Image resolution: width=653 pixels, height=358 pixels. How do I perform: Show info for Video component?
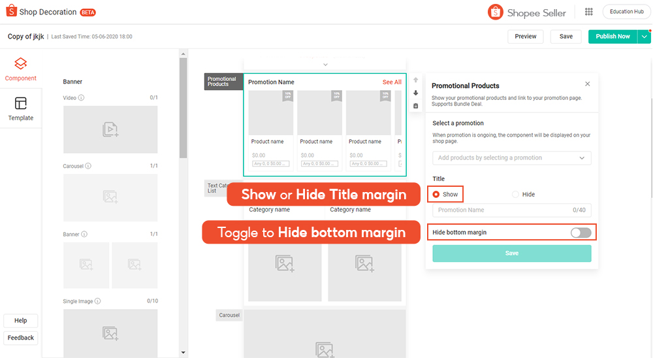(x=81, y=97)
